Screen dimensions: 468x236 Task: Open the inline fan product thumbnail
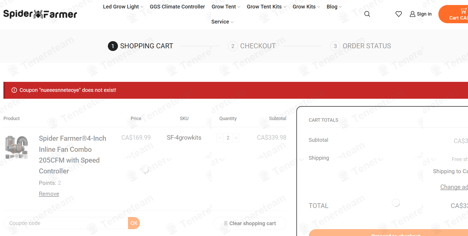(x=17, y=147)
